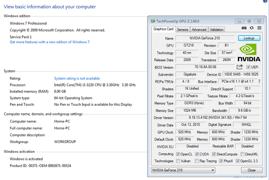Screen dimensions: 269x180
Task: Click the NVIDIA logo in GPU-Z
Action: point(249,52)
